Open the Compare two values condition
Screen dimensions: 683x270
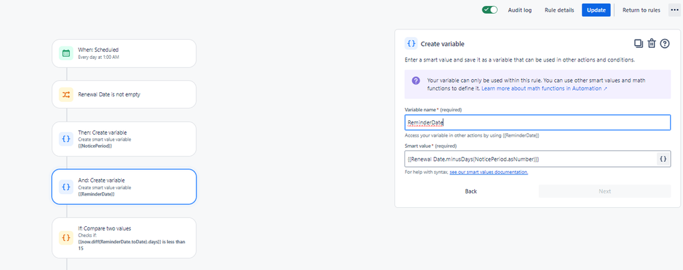[124, 238]
